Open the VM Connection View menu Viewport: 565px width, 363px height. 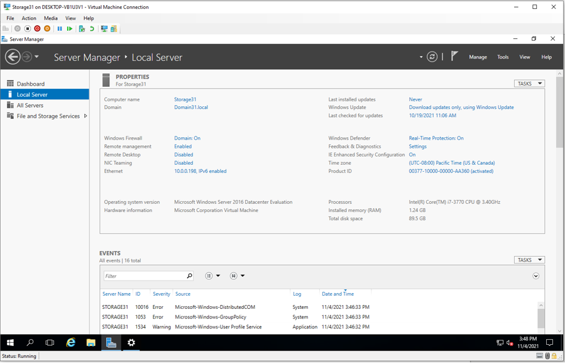click(70, 18)
